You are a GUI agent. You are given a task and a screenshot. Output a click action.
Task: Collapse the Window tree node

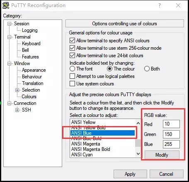click(x=9, y=63)
